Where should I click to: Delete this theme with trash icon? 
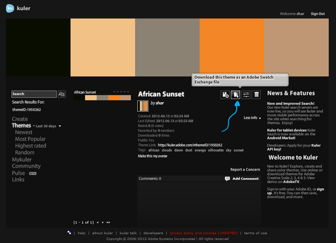(256, 94)
